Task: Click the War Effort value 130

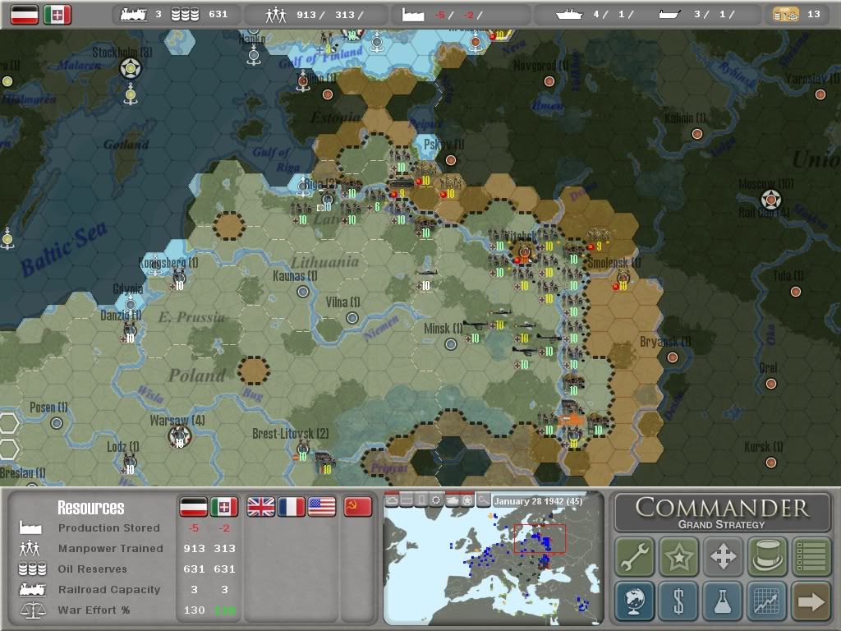Action: [194, 610]
